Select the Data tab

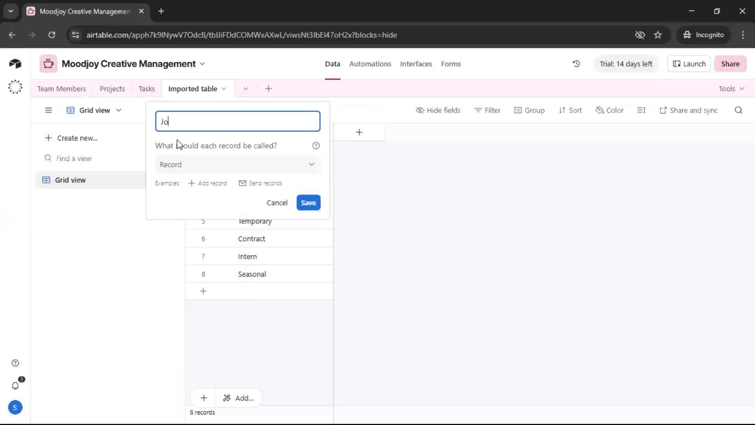332,64
